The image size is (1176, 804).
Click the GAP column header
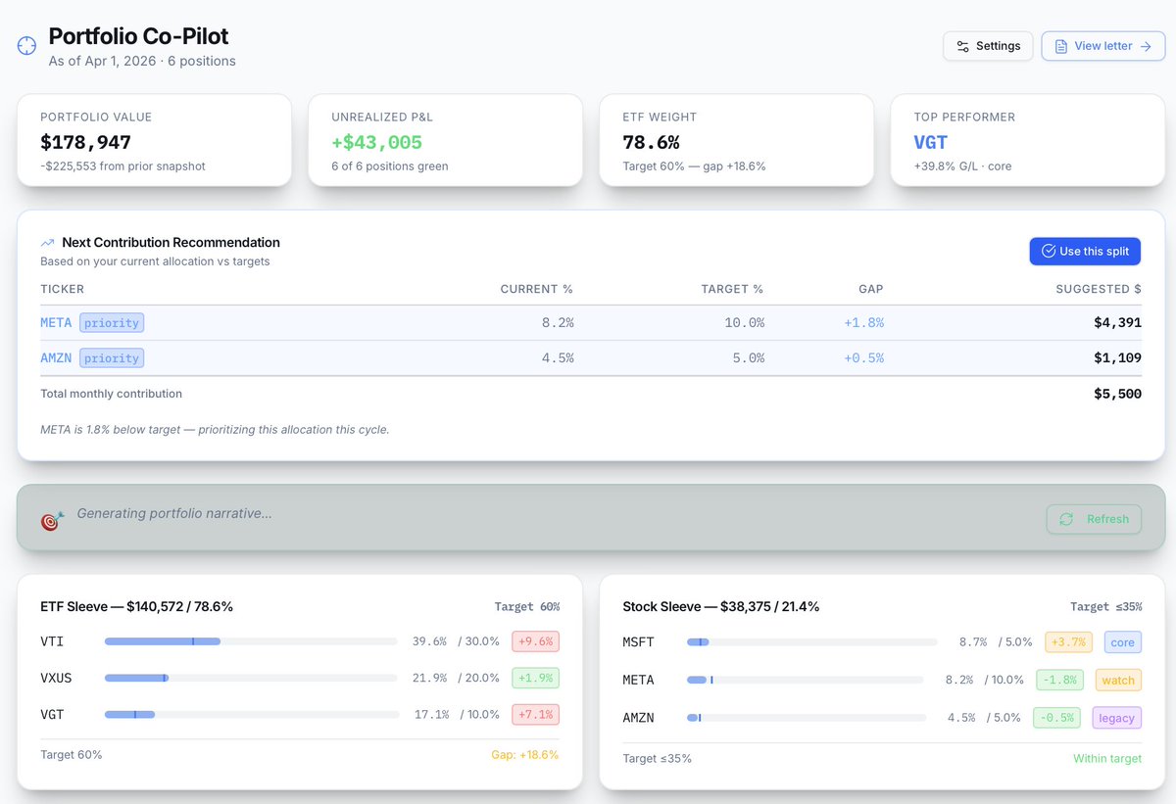(871, 289)
